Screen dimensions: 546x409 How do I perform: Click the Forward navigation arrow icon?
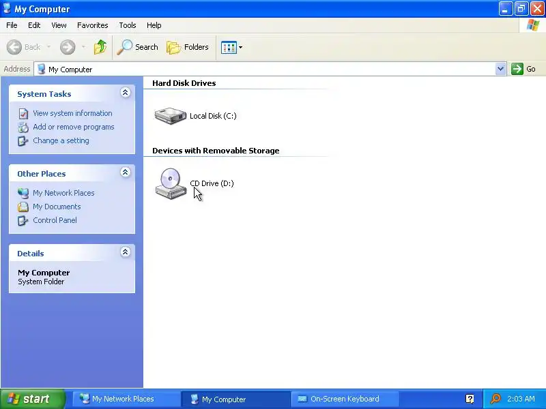[x=68, y=47]
